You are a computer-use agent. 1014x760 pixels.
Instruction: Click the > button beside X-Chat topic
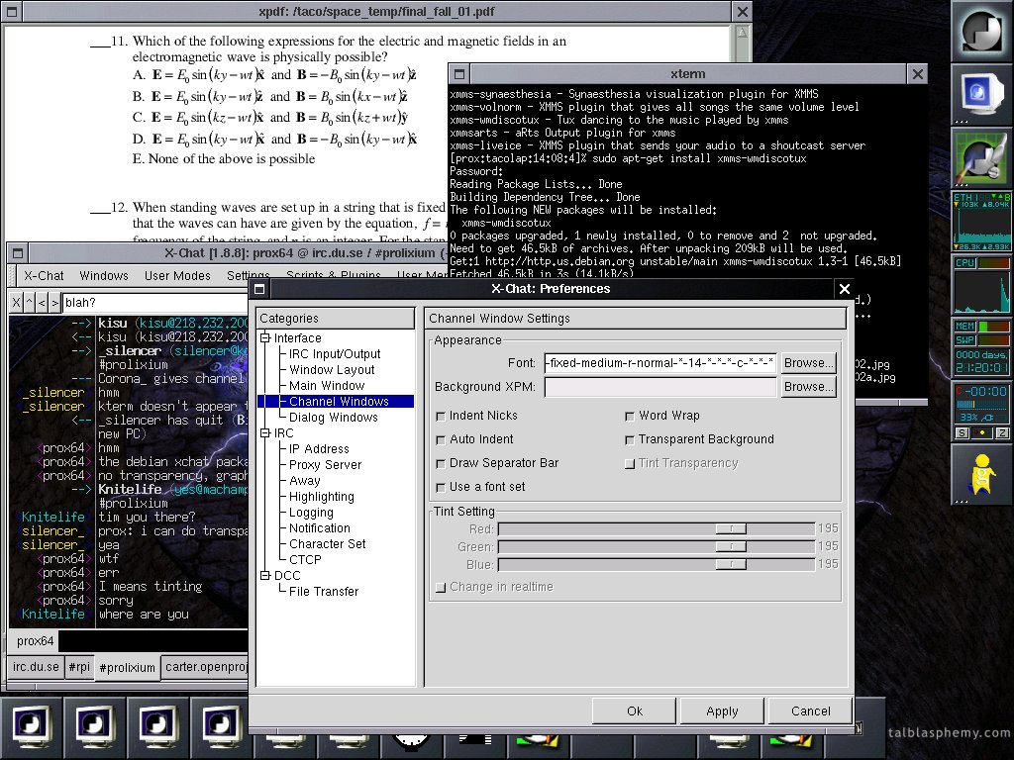(55, 302)
